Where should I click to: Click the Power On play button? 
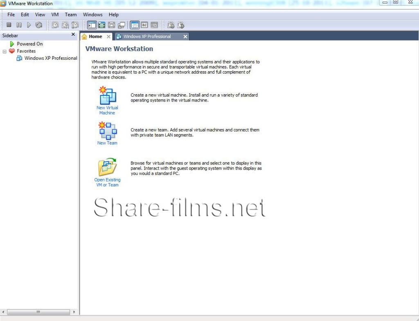click(x=29, y=25)
